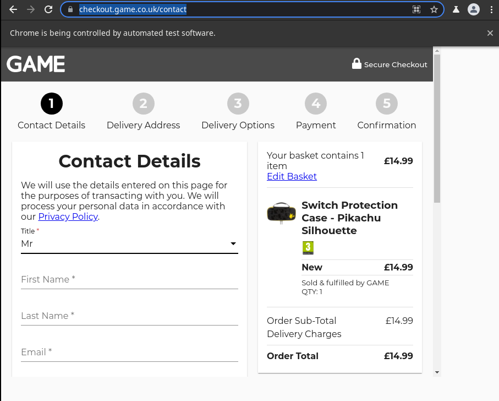
Task: Focus the Email field
Action: [129, 353]
